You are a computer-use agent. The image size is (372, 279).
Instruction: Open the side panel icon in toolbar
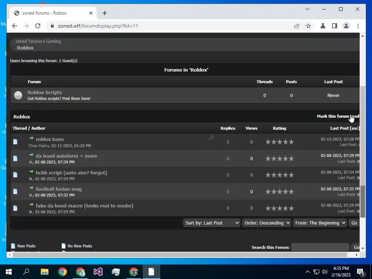pyautogui.click(x=335, y=26)
